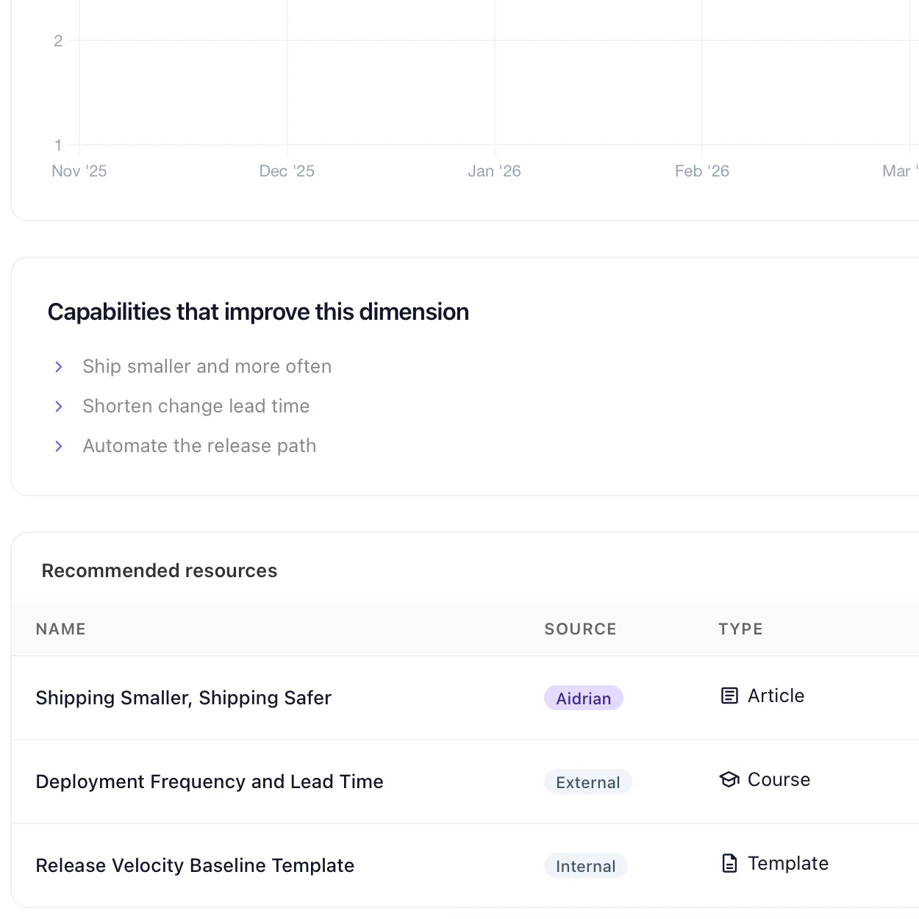Click the External source badge
Viewport: 919px width, 919px height.
[x=588, y=782]
